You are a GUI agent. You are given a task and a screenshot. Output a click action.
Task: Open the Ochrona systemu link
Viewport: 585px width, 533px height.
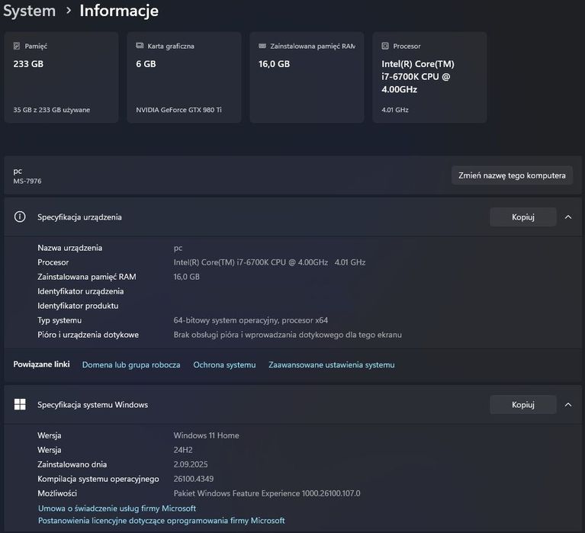point(224,365)
